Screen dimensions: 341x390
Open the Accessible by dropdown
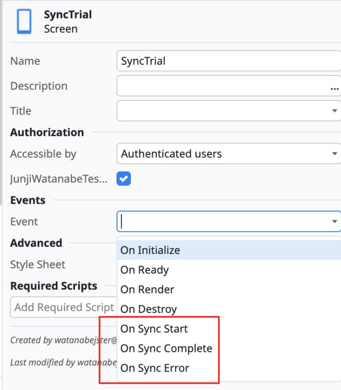[229, 154]
